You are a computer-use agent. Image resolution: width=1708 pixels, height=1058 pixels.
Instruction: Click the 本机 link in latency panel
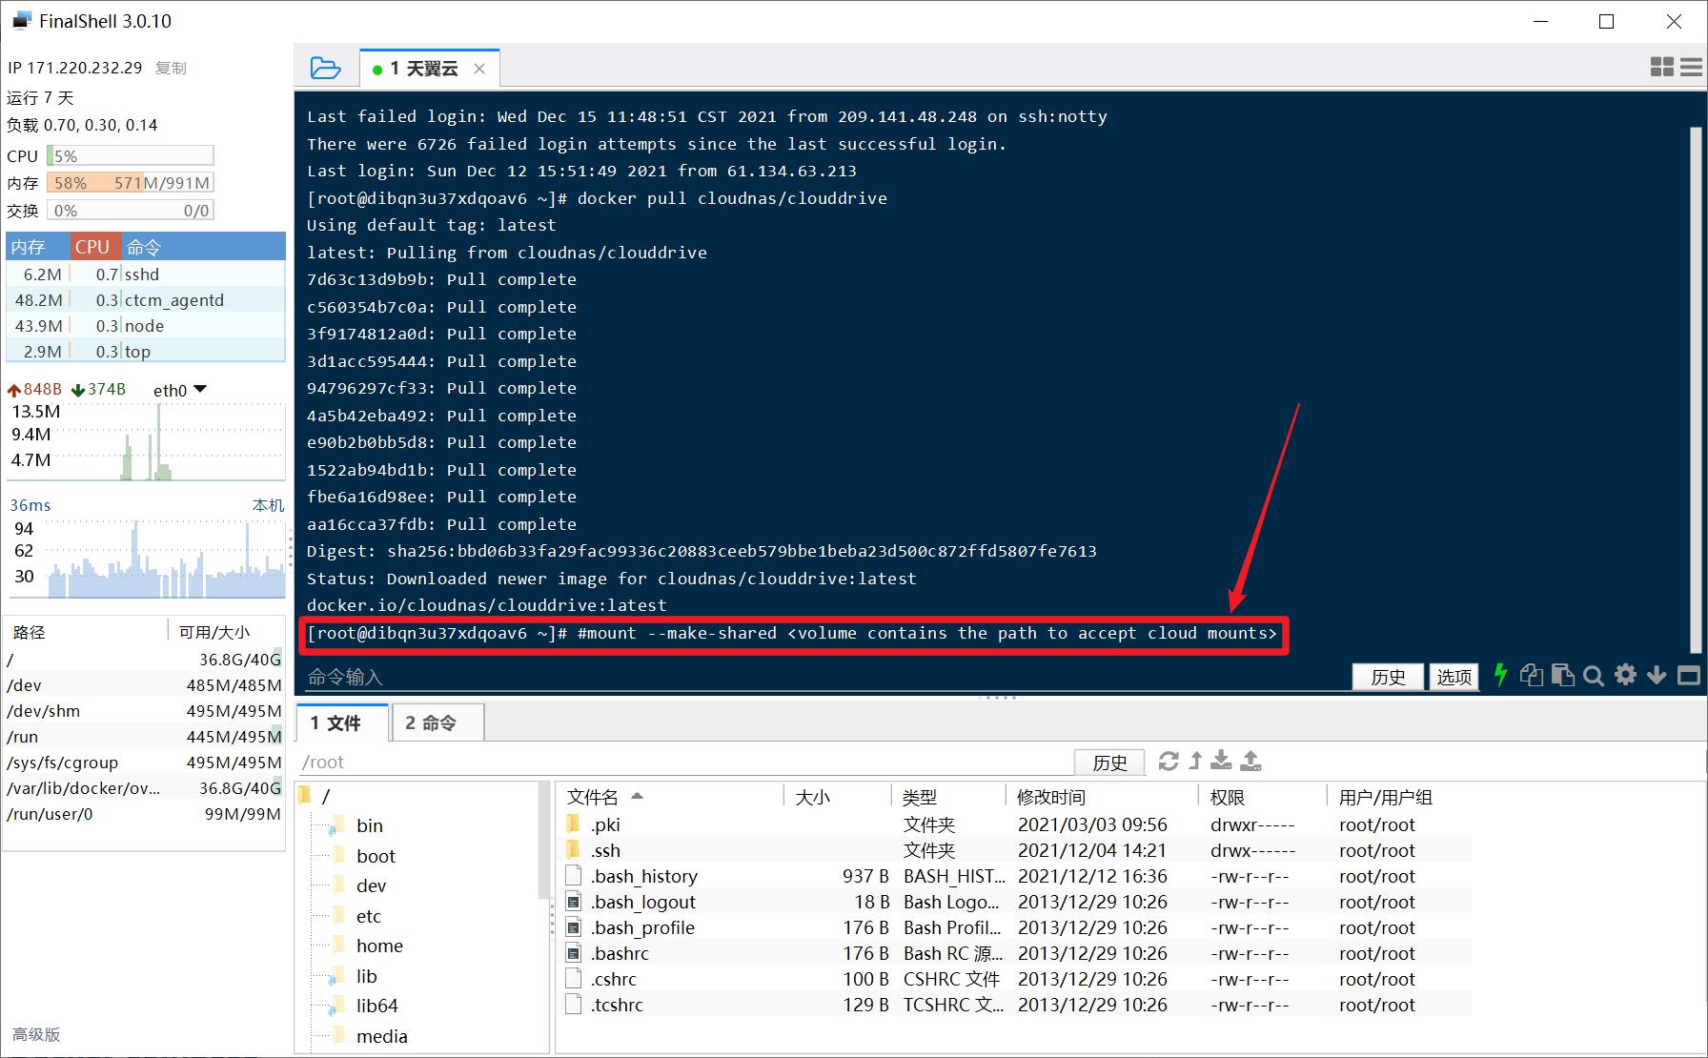(268, 505)
